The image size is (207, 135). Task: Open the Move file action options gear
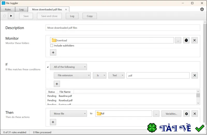(186, 114)
